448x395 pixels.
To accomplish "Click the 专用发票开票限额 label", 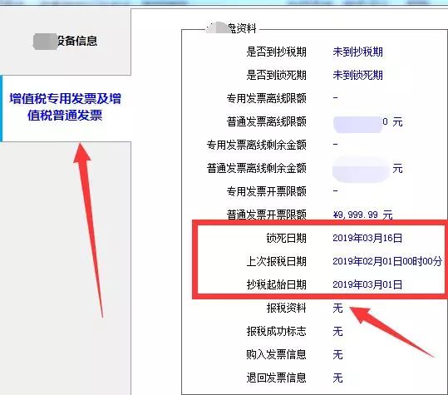I will click(266, 191).
